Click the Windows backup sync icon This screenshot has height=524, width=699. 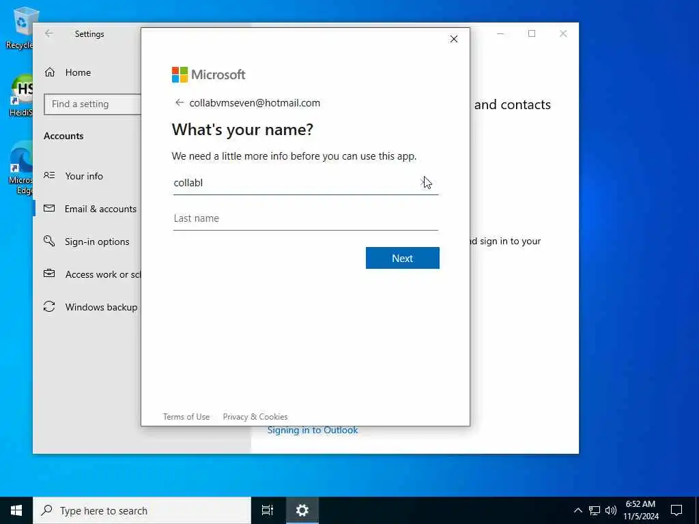click(49, 306)
